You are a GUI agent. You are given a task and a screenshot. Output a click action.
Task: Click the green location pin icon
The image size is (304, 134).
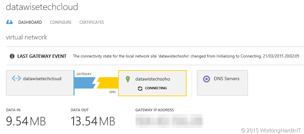pyautogui.click(x=128, y=79)
